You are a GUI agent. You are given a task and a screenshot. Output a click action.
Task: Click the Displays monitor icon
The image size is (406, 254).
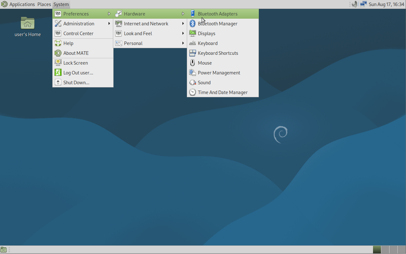(192, 33)
